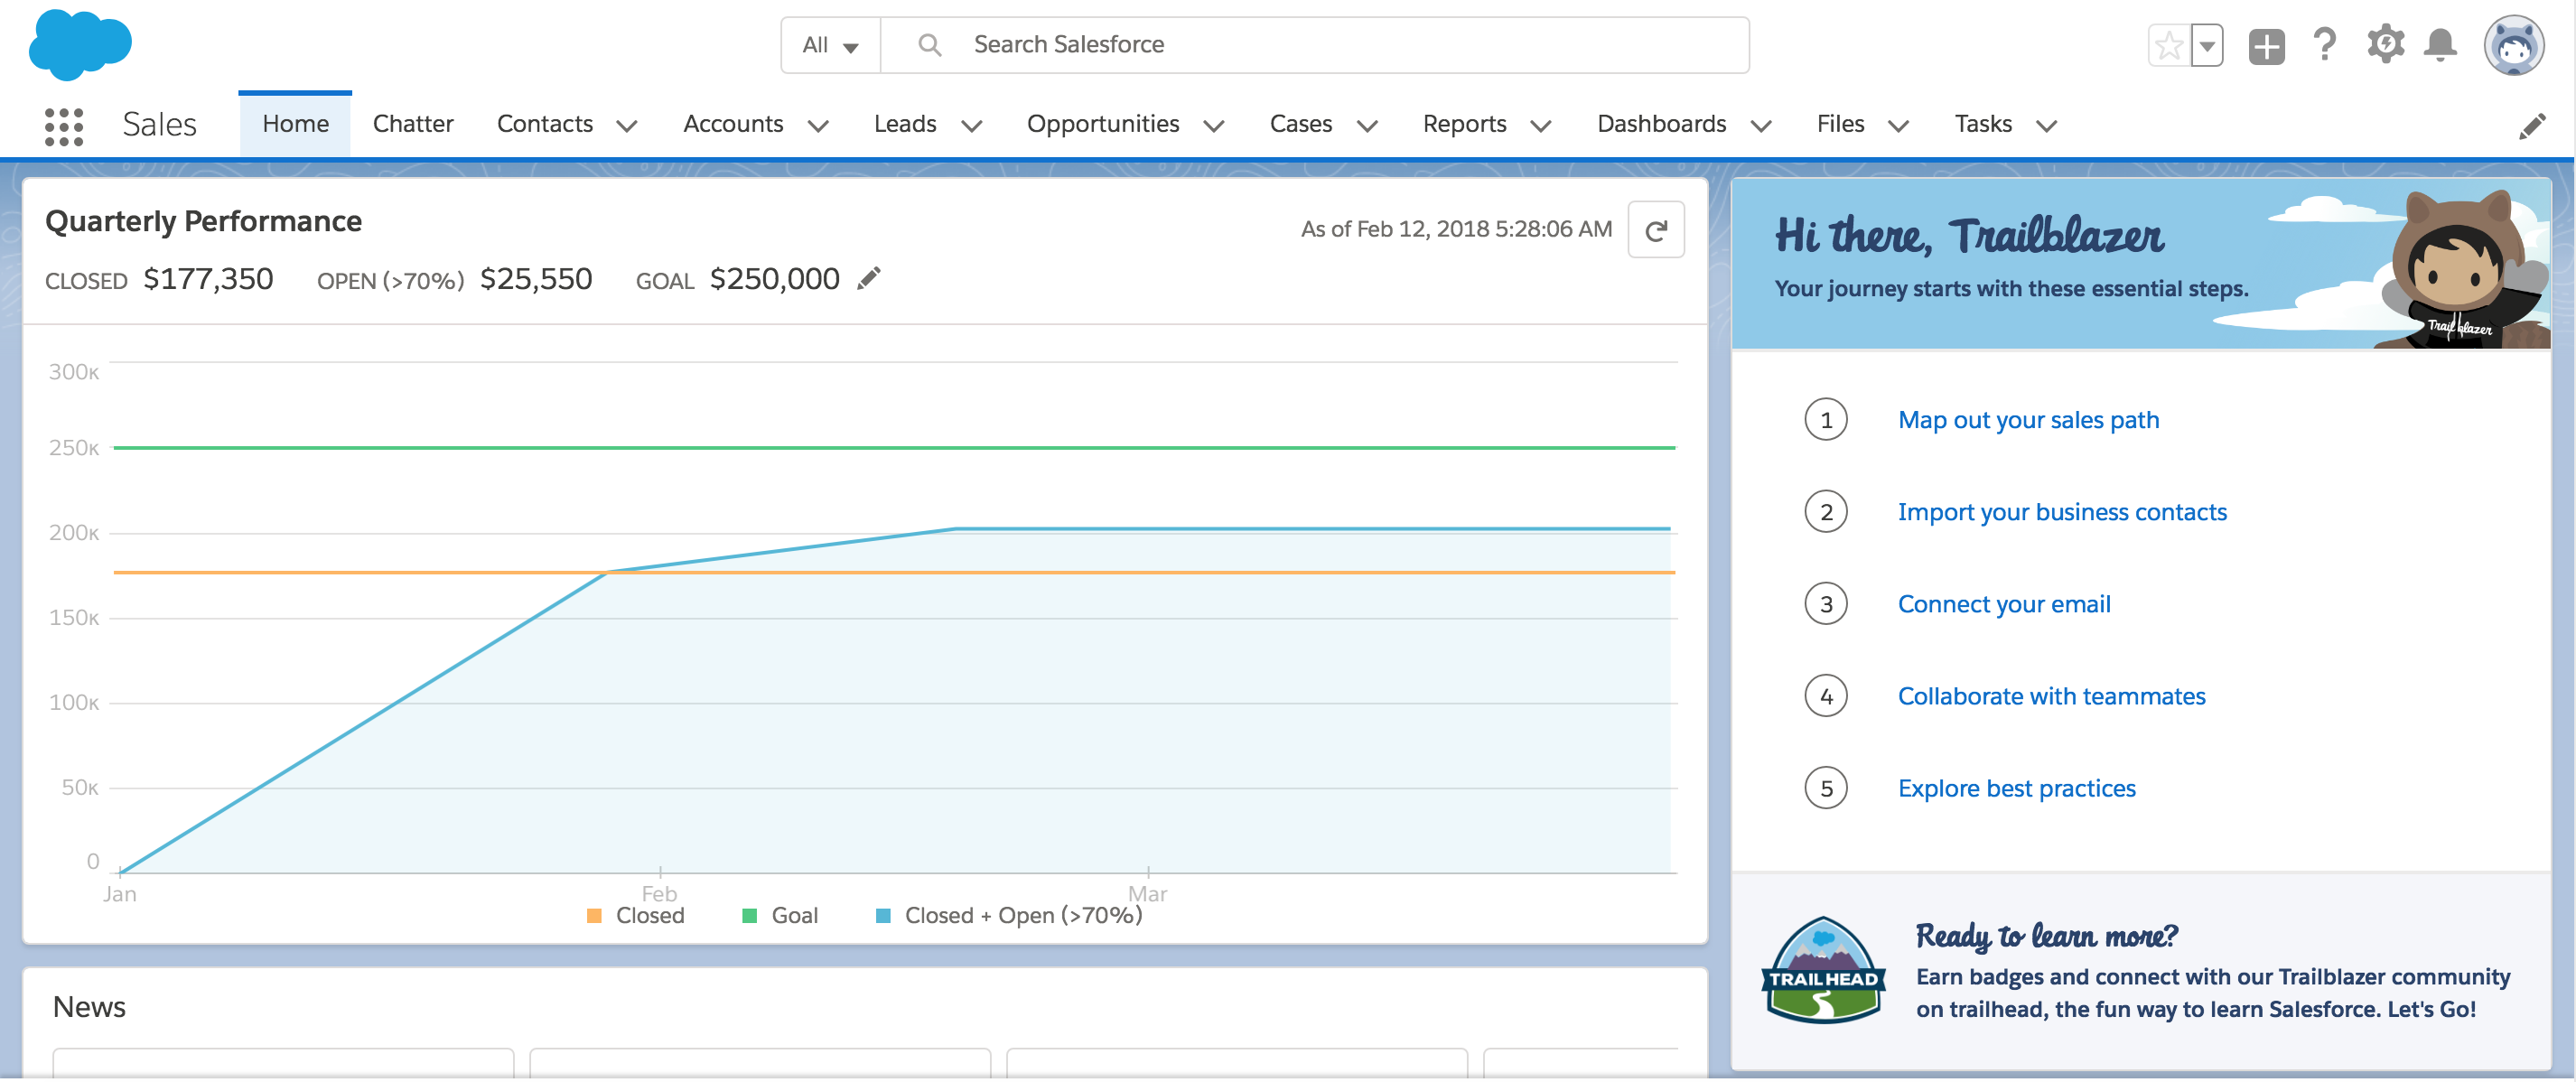2576x1082 pixels.
Task: Add this page to favorites star
Action: (x=2168, y=46)
